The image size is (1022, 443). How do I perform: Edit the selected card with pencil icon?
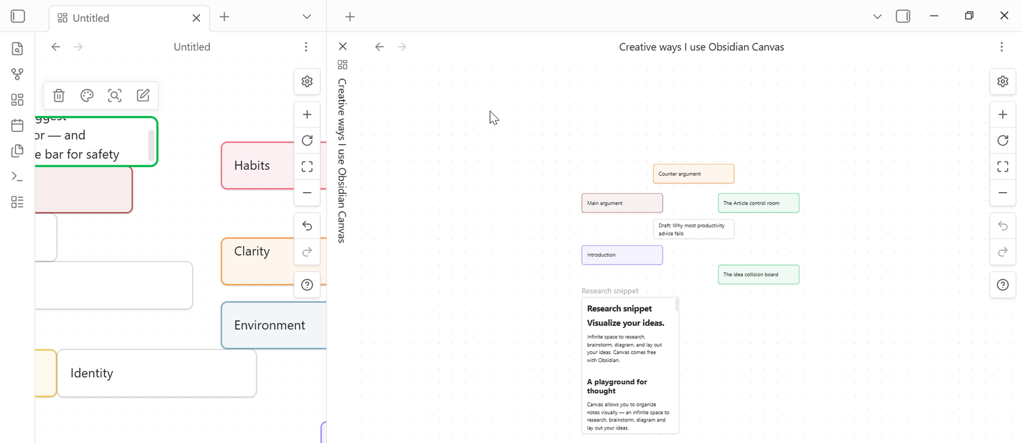point(143,95)
